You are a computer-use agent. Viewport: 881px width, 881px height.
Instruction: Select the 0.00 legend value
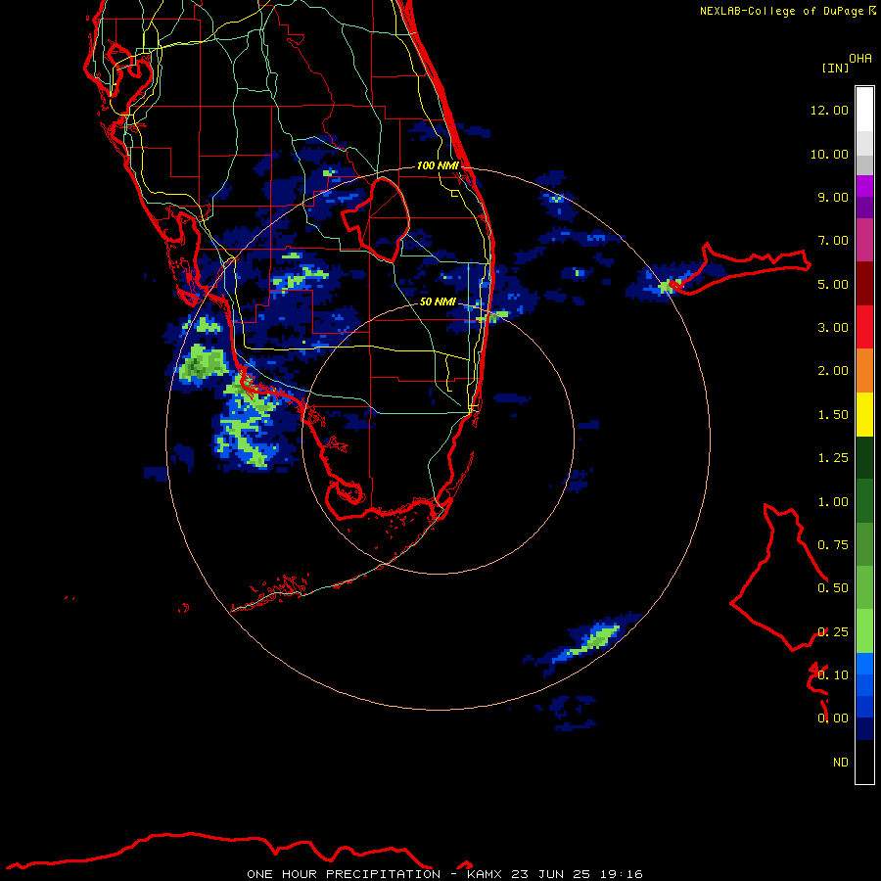coord(833,719)
